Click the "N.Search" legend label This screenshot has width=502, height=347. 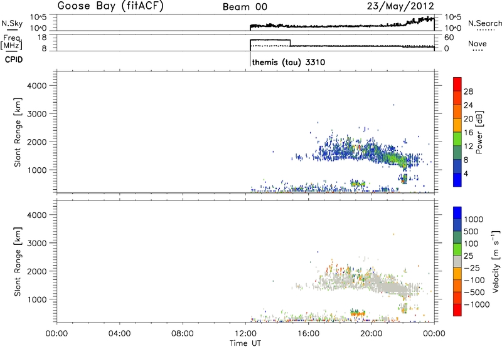tap(484, 23)
